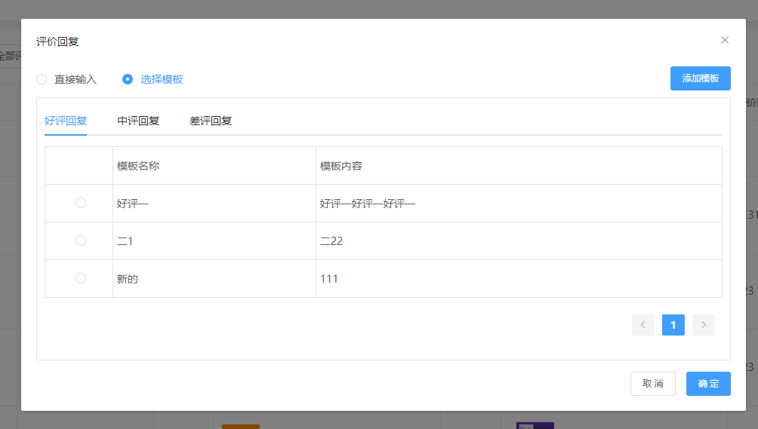Click the template content cell 111
758x429 pixels.
tap(329, 279)
